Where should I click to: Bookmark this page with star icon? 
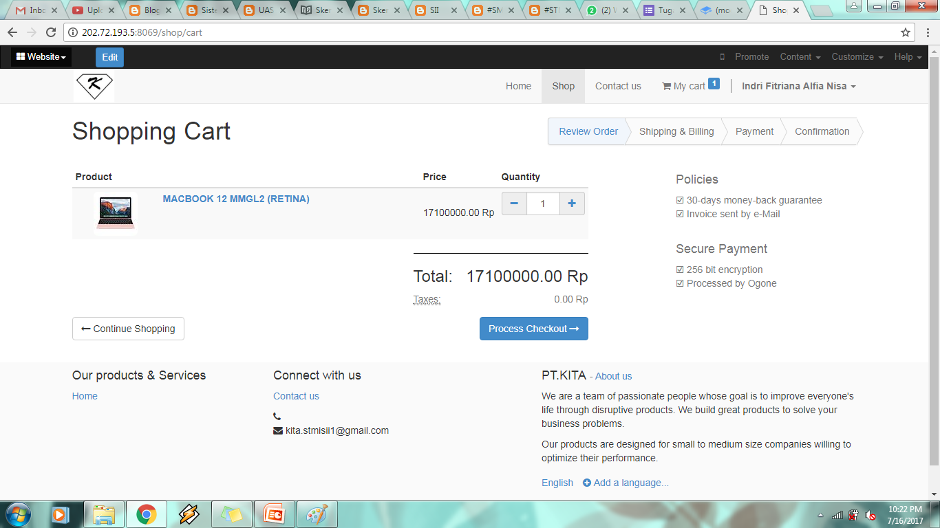(x=906, y=32)
